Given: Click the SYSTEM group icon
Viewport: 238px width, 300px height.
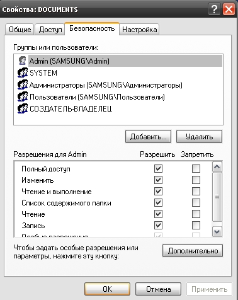Looking at the screenshot, I should [23, 72].
